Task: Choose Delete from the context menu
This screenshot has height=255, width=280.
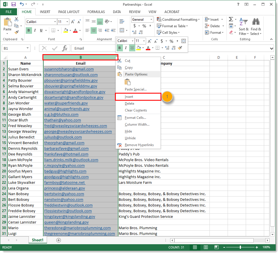Action: (x=138, y=104)
